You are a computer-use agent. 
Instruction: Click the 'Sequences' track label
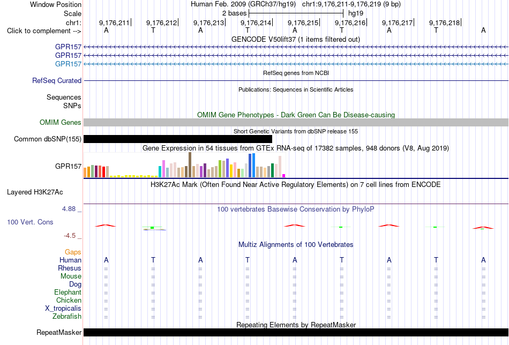click(x=64, y=97)
